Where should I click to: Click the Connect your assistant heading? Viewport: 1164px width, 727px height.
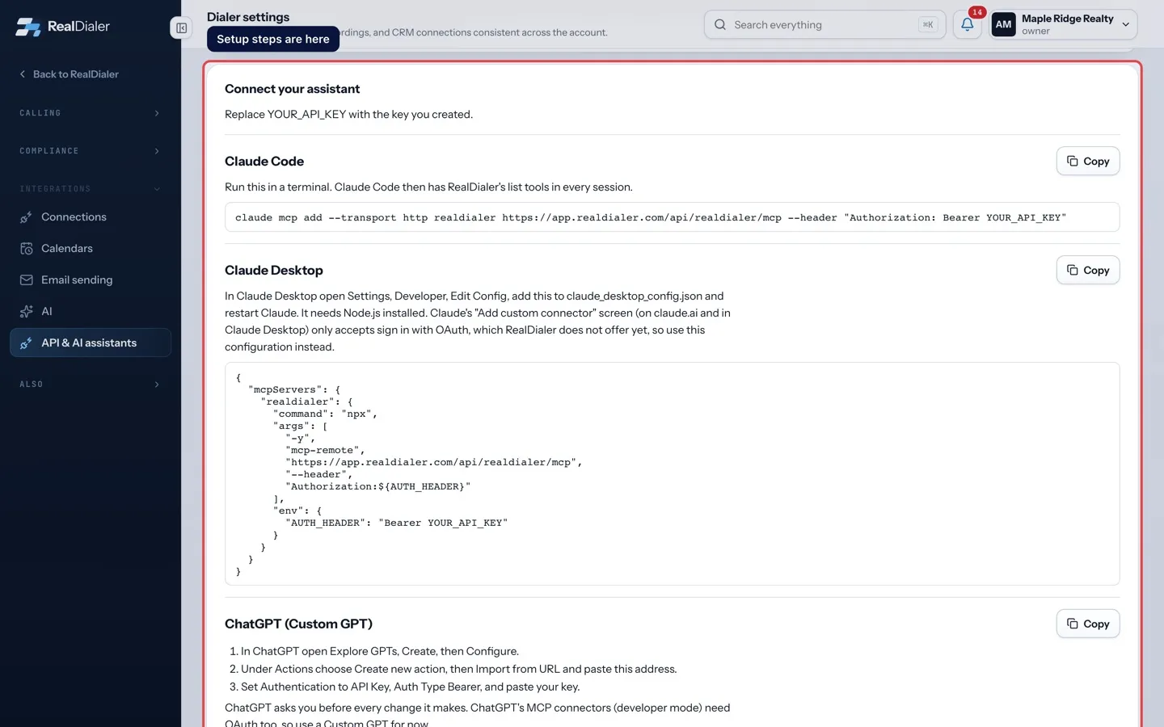pos(292,89)
